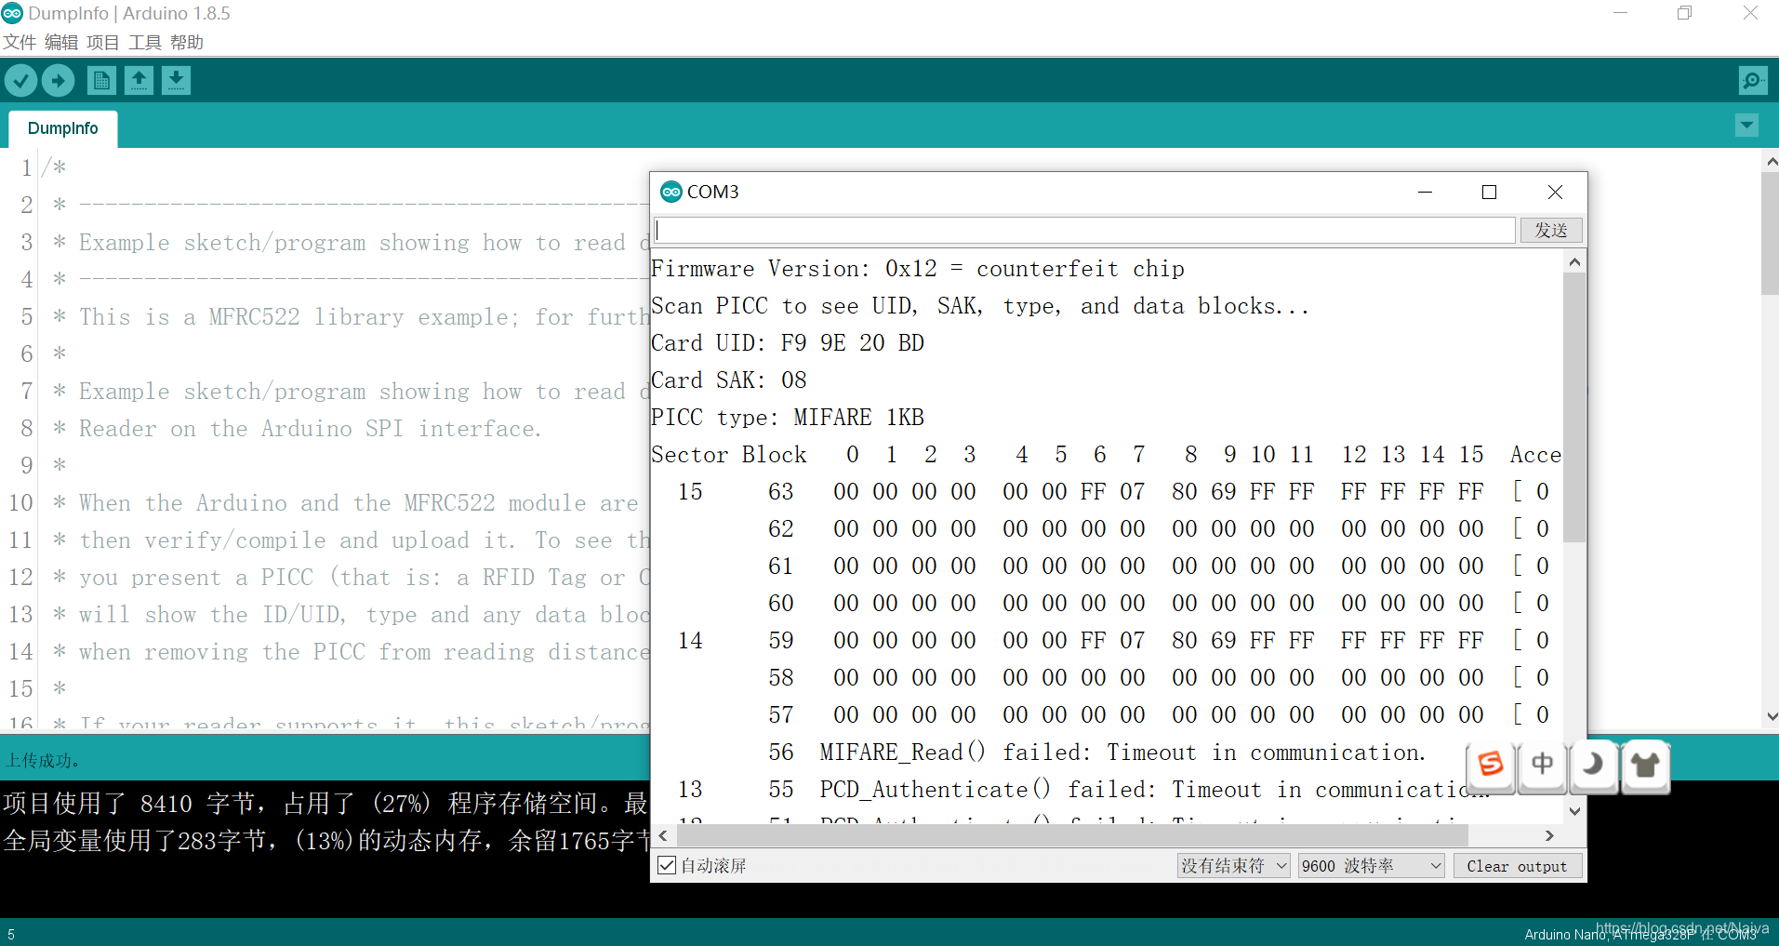Click console line '全局变量使用了283字节'
The image size is (1779, 946).
coord(325,841)
